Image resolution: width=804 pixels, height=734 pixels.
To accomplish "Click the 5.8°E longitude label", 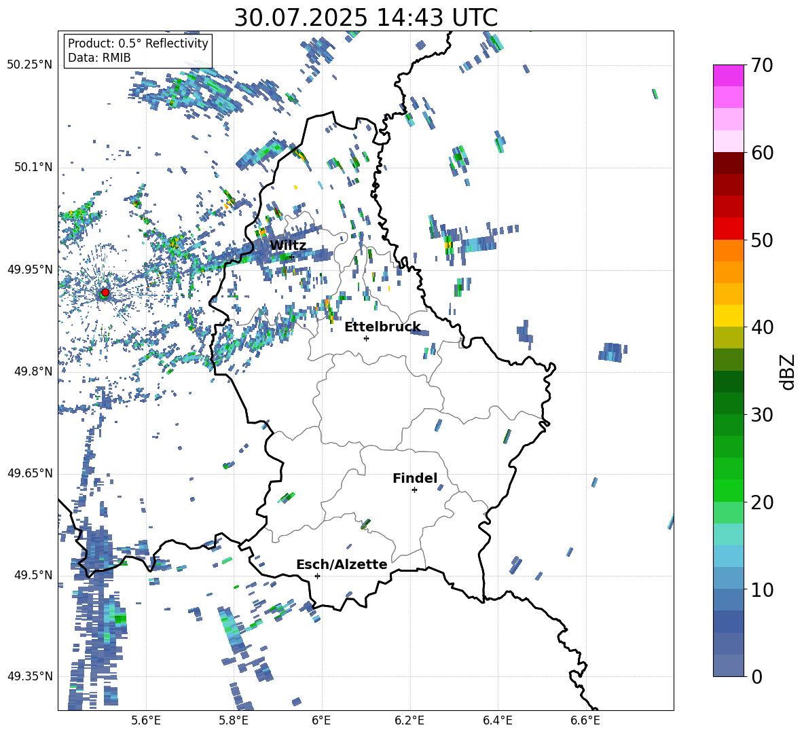I will (234, 720).
